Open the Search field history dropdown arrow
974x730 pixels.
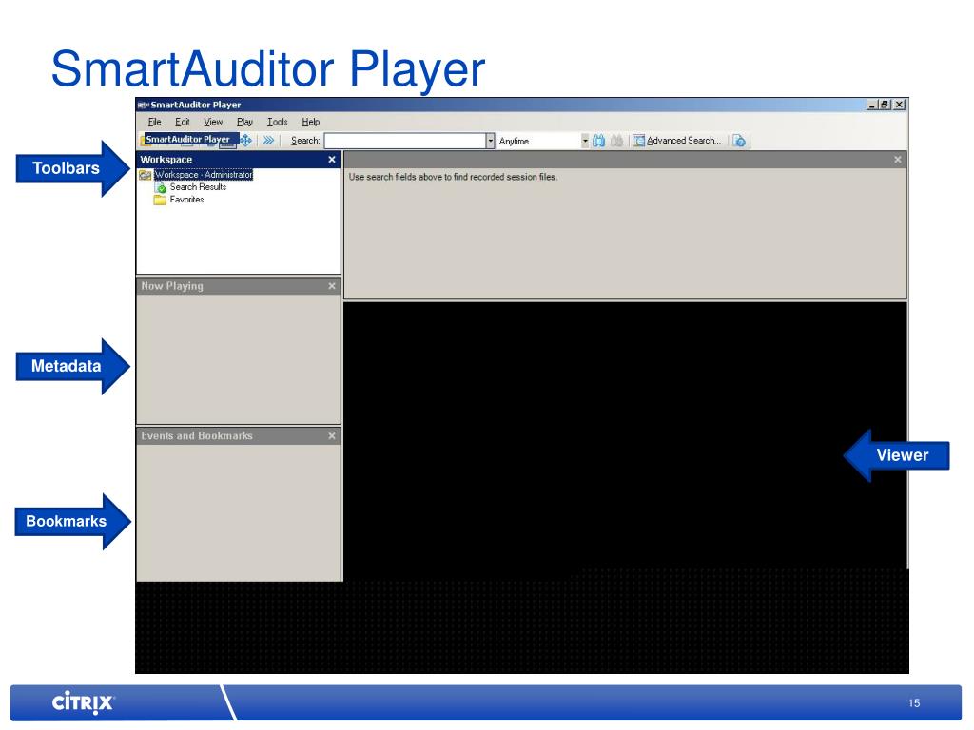[x=490, y=141]
